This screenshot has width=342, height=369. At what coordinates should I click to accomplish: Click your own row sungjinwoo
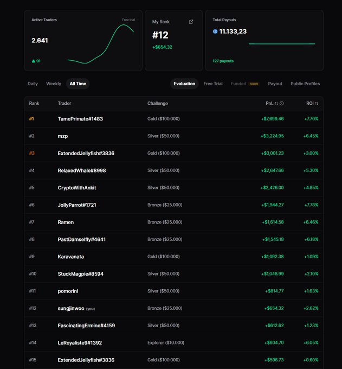pos(173,308)
